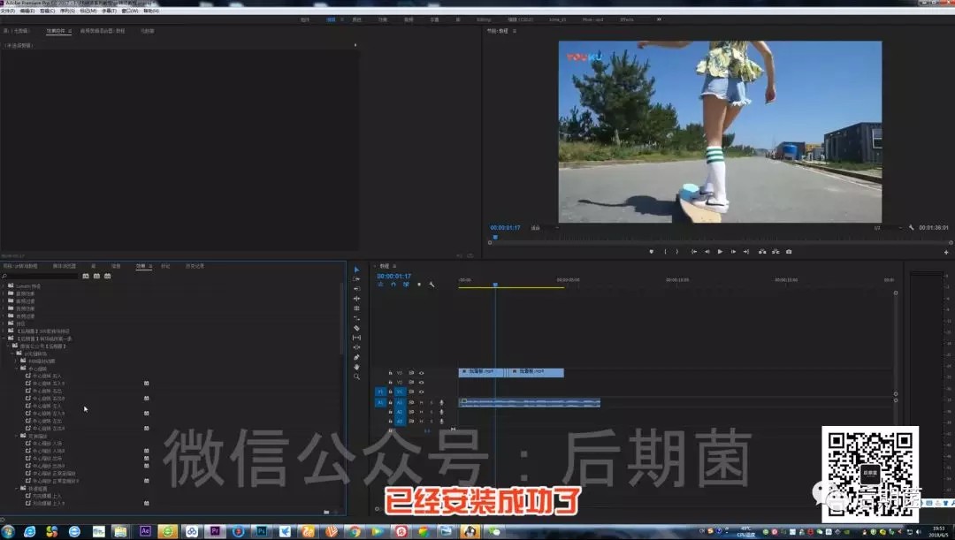Expand the Lumetri 预设 folder
Image resolution: width=955 pixels, height=540 pixels.
[x=4, y=286]
